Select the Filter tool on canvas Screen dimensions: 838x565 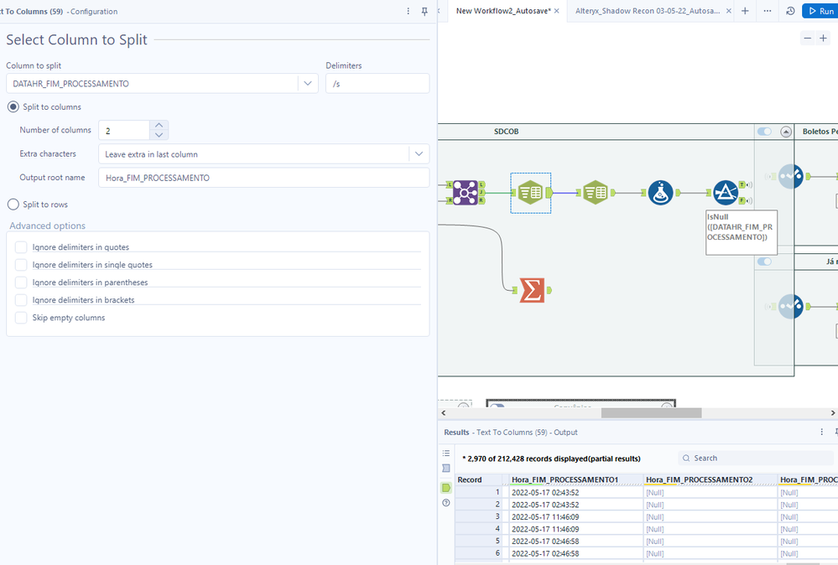[726, 193]
